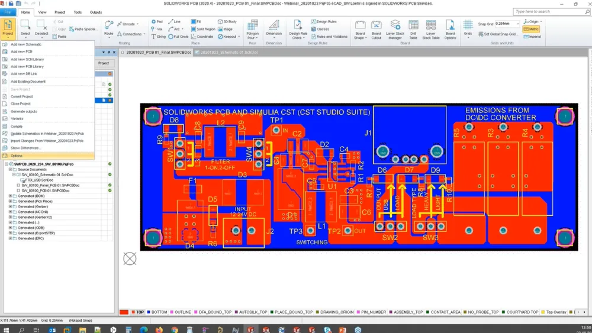Click Options in the Project menu

click(47, 156)
